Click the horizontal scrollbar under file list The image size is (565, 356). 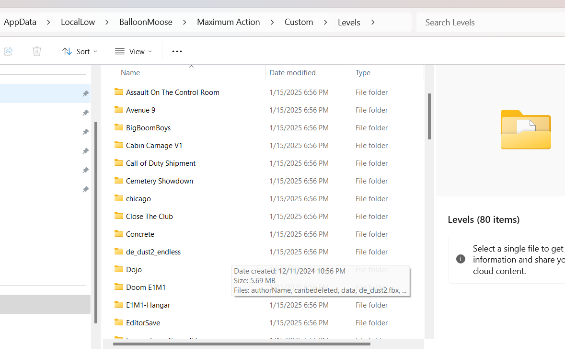pyautogui.click(x=242, y=344)
